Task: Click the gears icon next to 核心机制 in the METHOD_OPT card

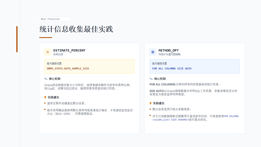Action: pos(151,79)
